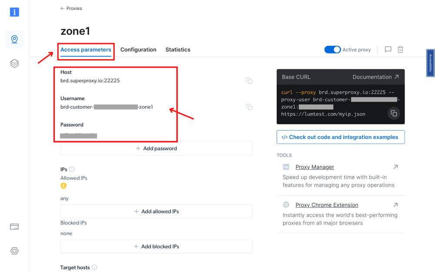Delete zone1 using the trash icon
The width and height of the screenshot is (435, 272).
(x=400, y=49)
